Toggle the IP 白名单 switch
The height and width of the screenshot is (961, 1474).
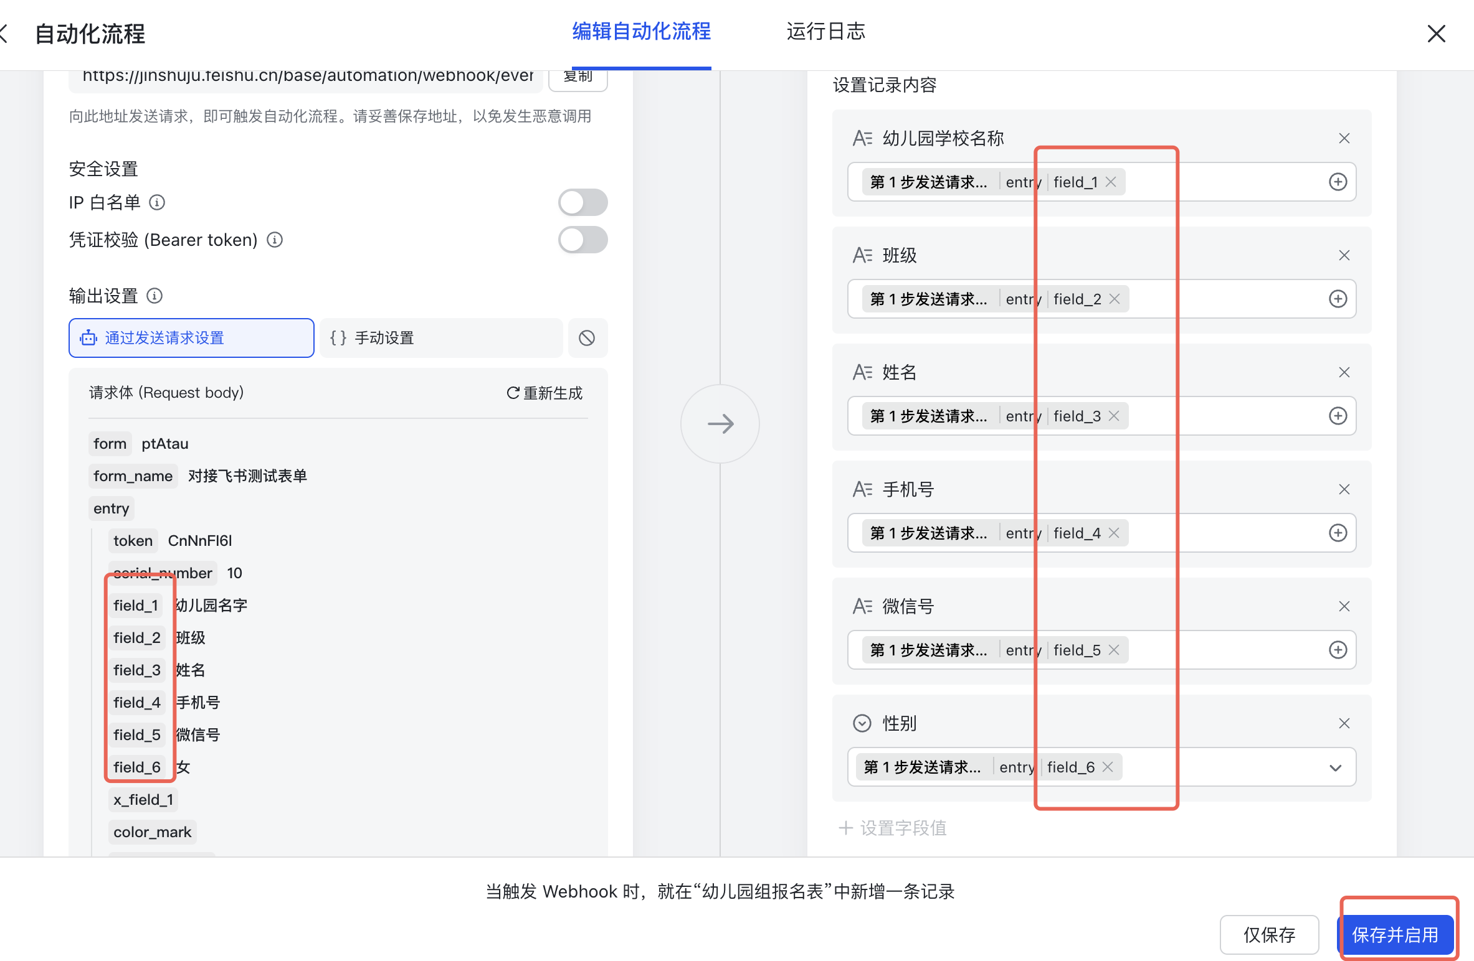coord(582,202)
